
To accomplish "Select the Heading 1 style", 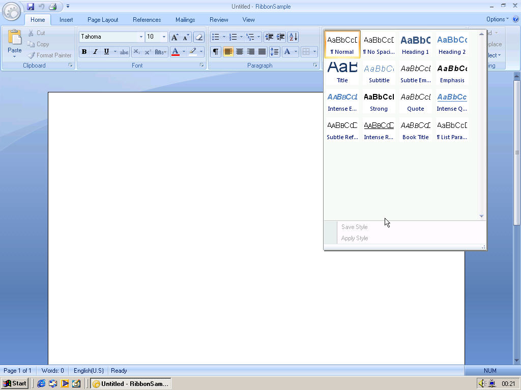I will [x=415, y=44].
